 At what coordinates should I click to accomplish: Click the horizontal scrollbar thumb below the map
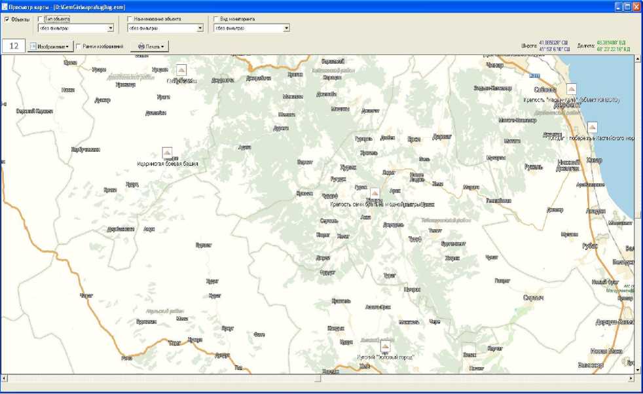(x=318, y=378)
